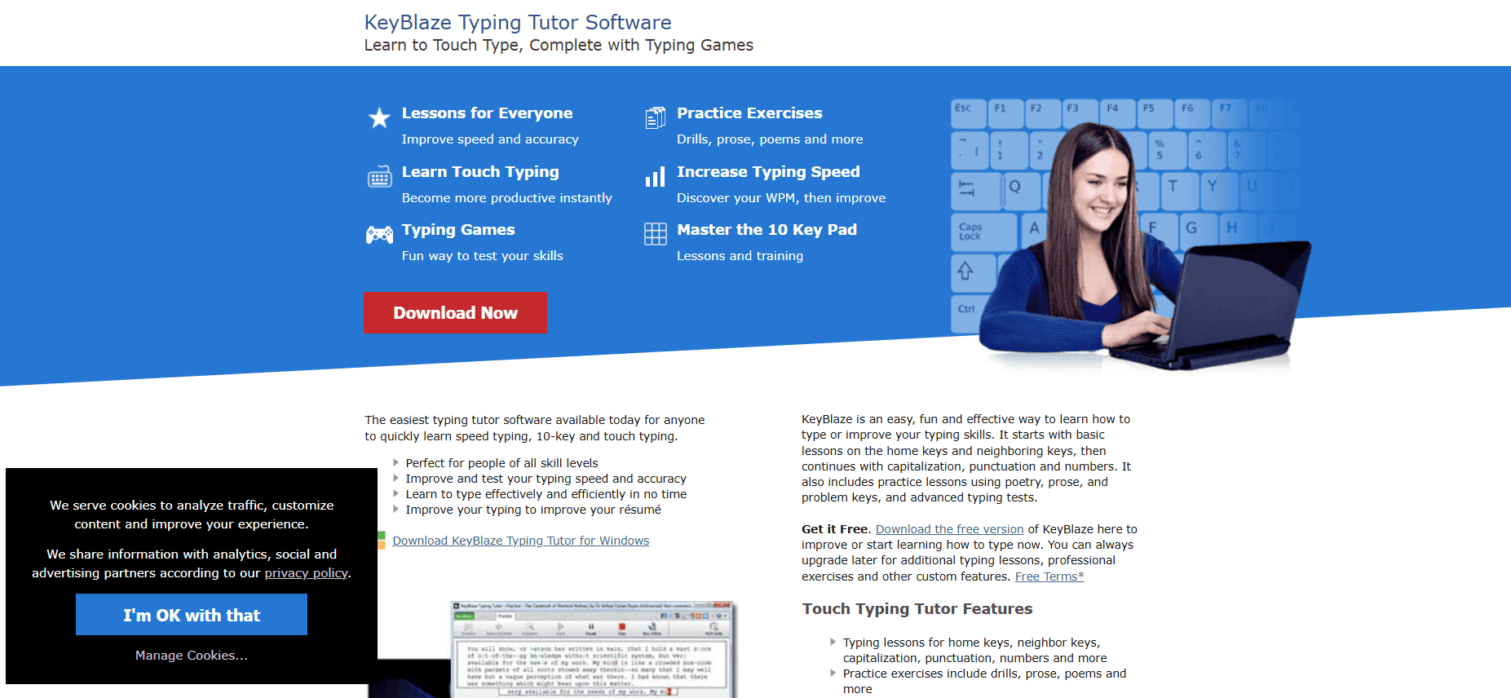Click the document icon beside Practice Exercises
The width and height of the screenshot is (1511, 698).
pos(655,118)
